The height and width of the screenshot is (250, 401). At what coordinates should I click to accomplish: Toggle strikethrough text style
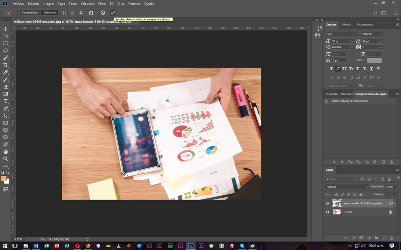click(378, 69)
